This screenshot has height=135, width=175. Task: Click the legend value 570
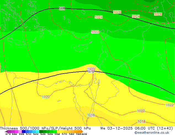[x=64, y=134]
